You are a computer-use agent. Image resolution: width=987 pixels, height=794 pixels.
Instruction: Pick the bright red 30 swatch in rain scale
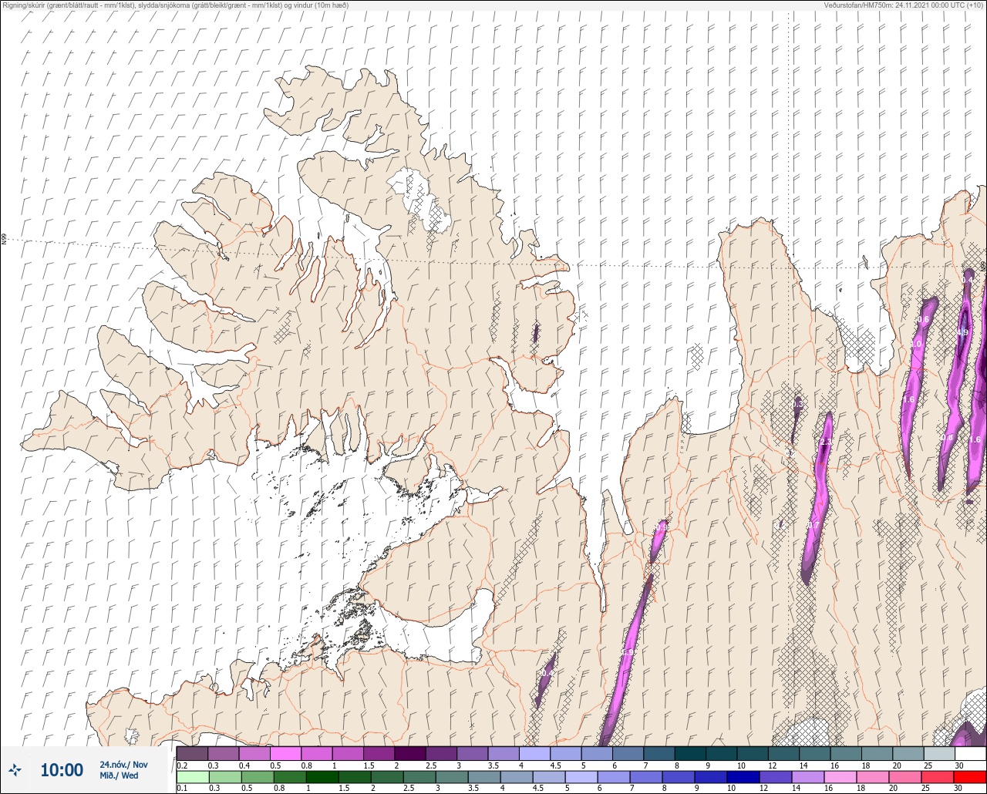pyautogui.click(x=969, y=776)
